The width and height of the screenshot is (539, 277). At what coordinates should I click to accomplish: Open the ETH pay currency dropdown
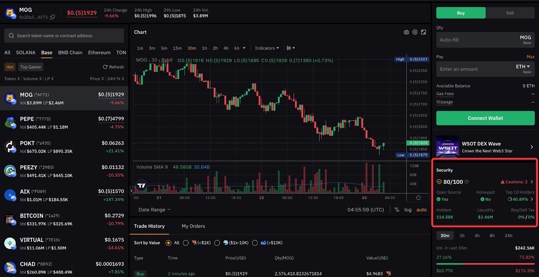[523, 67]
